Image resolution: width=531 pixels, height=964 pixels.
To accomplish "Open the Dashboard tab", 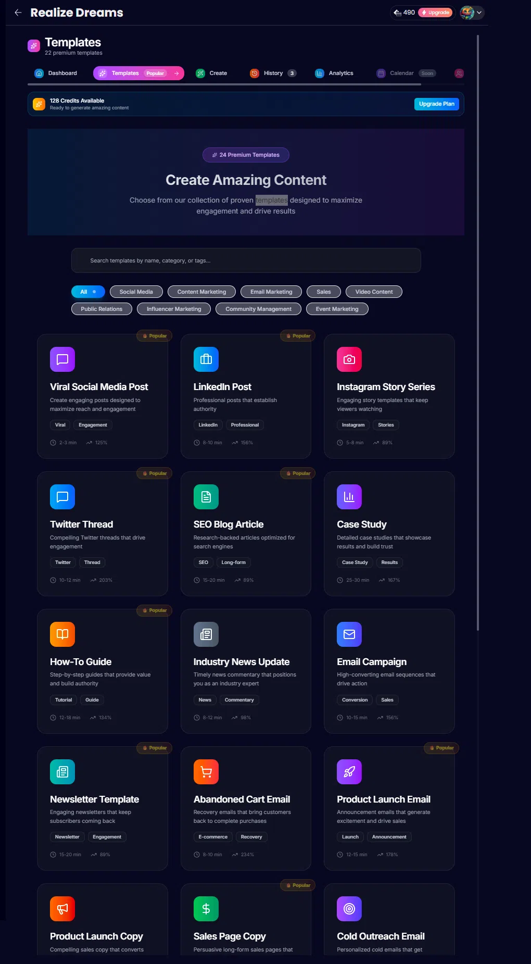I will point(56,73).
